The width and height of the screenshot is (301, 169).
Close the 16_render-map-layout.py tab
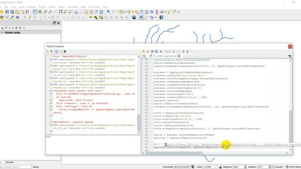(179, 56)
